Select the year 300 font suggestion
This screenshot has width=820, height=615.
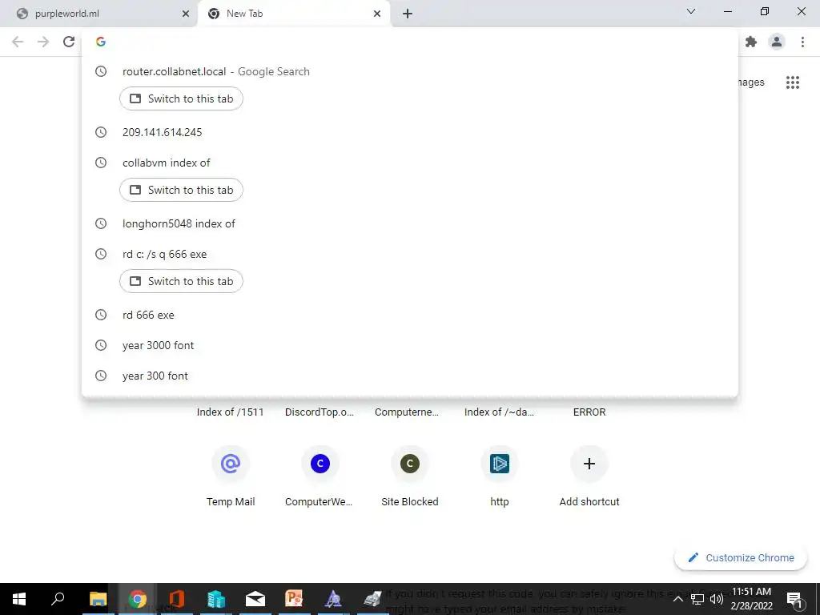pos(410,376)
